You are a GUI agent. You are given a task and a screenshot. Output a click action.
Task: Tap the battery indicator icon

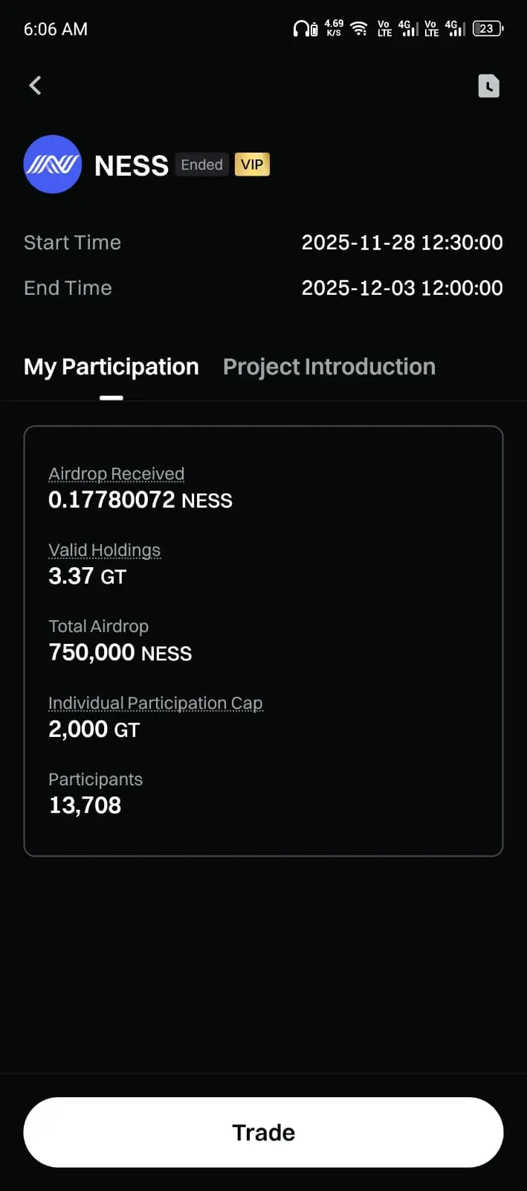[488, 29]
